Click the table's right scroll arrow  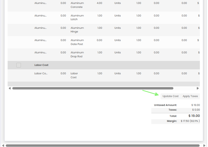point(198,88)
